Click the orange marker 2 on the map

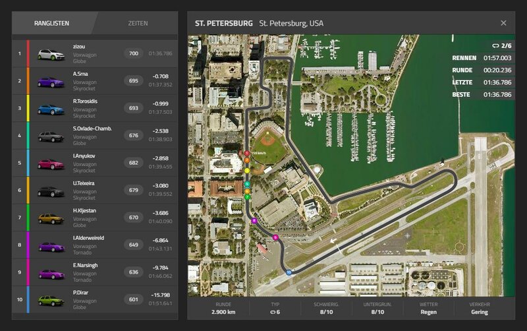coord(246,160)
